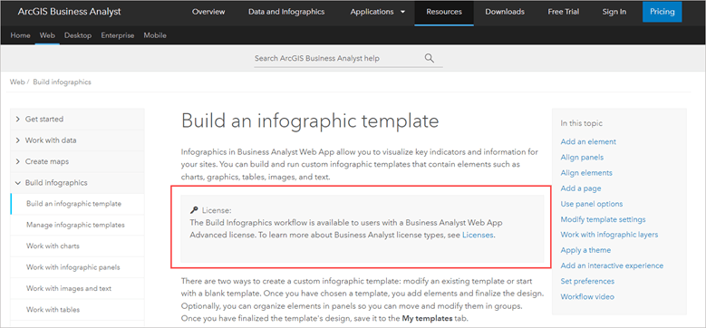Open the Free Trial page
Viewport: 706px width, 328px height.
click(x=564, y=12)
